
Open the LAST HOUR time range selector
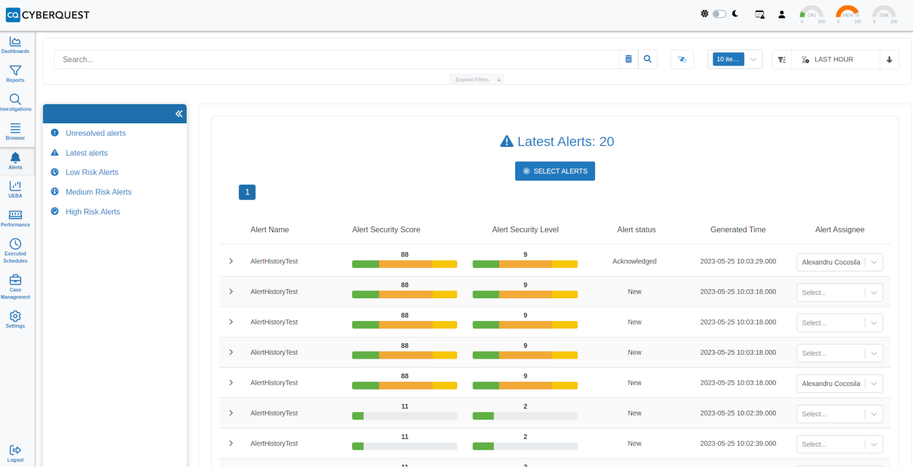tap(836, 59)
